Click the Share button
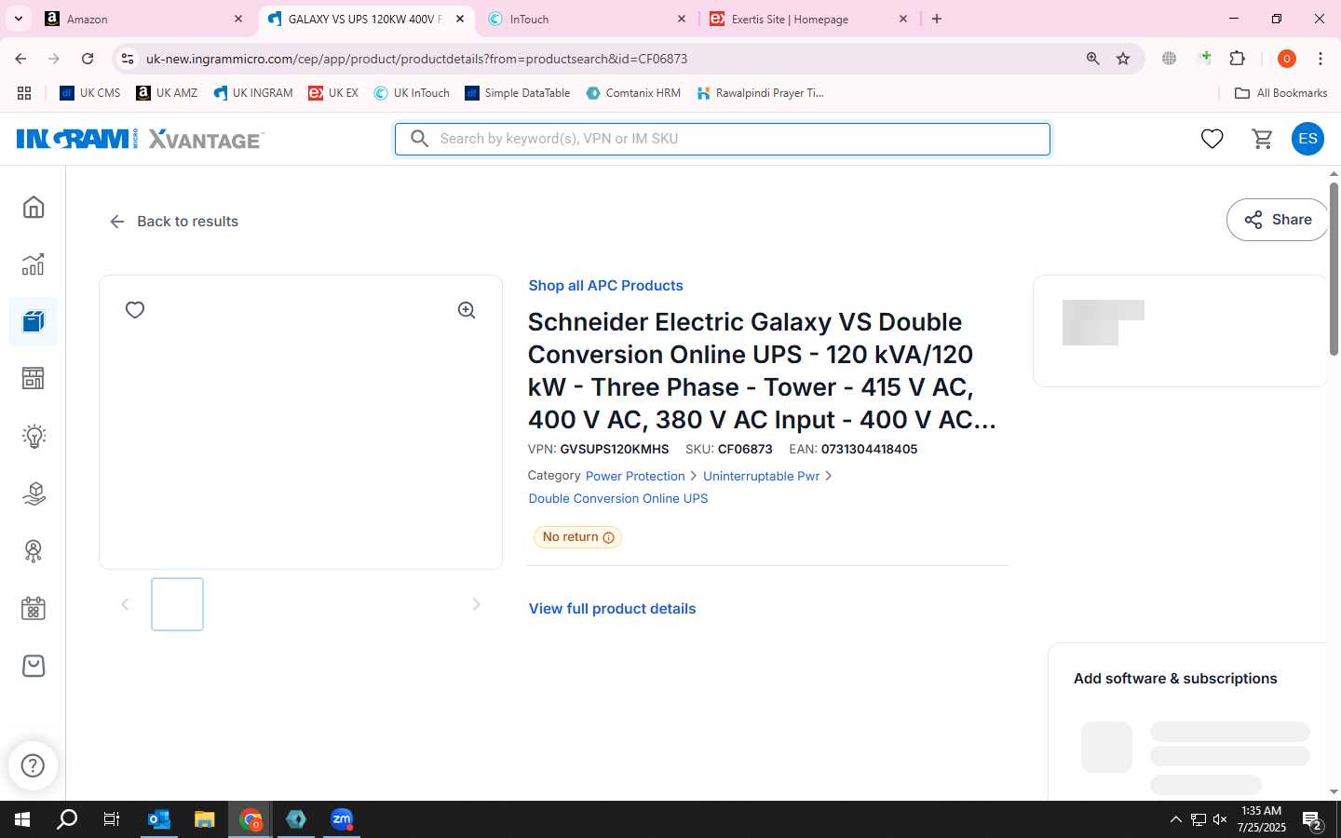Image resolution: width=1341 pixels, height=838 pixels. click(1278, 220)
